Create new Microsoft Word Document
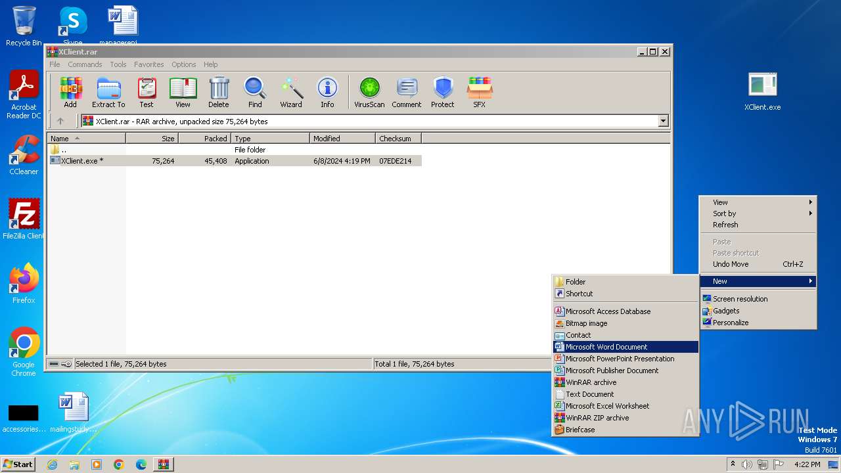The width and height of the screenshot is (841, 473). [625, 347]
